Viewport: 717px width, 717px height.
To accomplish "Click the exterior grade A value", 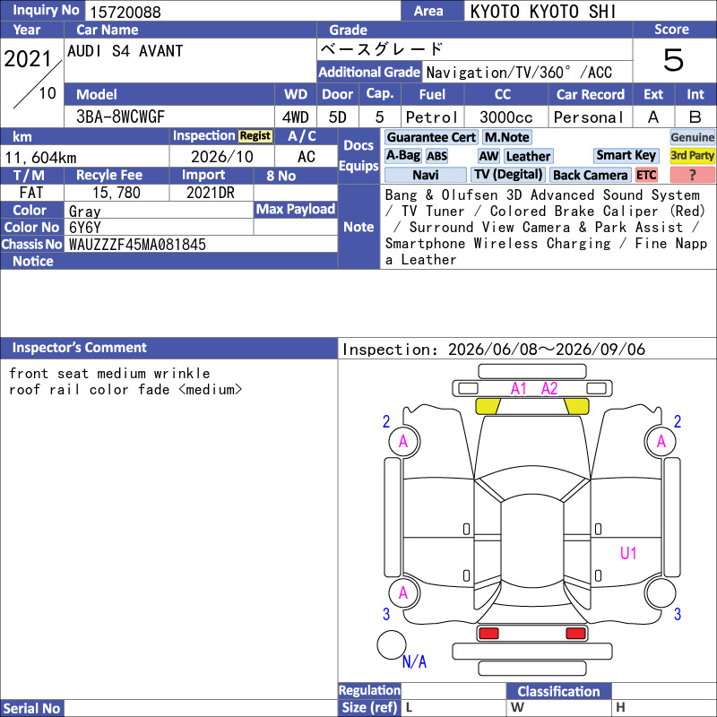I will (x=653, y=117).
